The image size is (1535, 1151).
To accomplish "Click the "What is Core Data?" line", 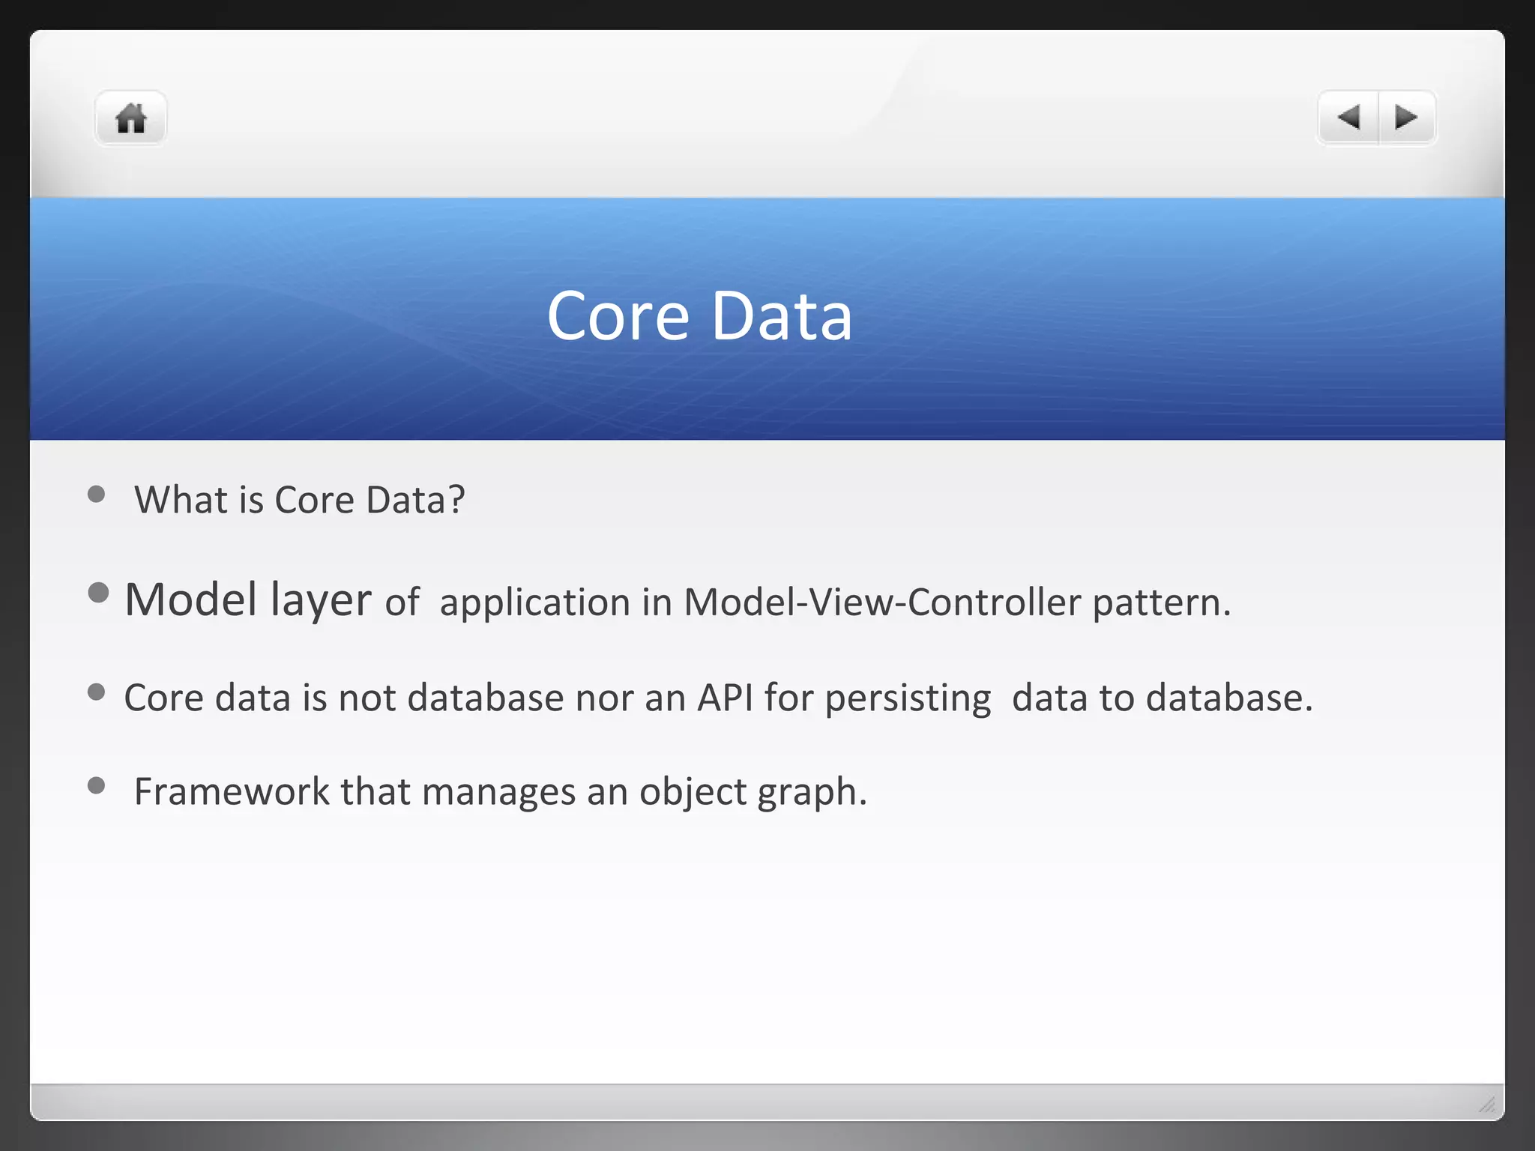I will click(x=300, y=500).
